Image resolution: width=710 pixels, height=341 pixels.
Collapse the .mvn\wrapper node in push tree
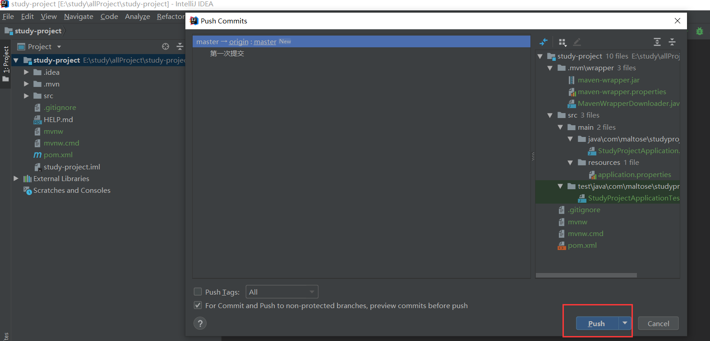[x=550, y=68]
